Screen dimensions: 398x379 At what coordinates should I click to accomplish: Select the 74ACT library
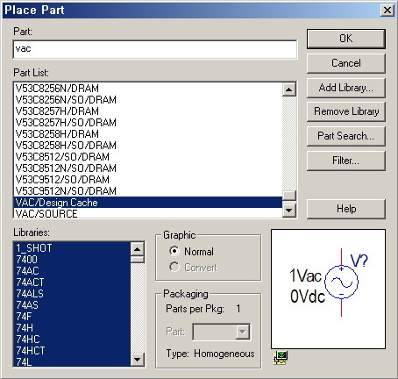point(72,282)
